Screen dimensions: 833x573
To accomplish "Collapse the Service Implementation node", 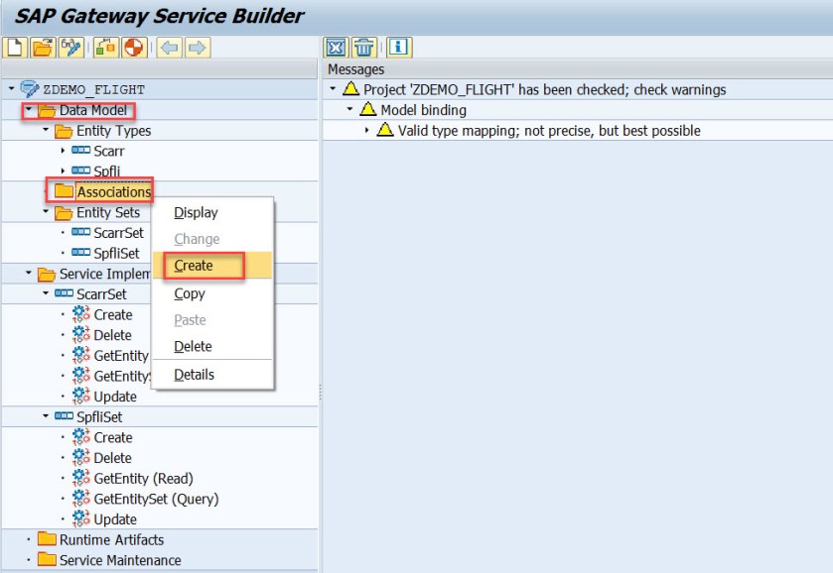I will point(29,273).
